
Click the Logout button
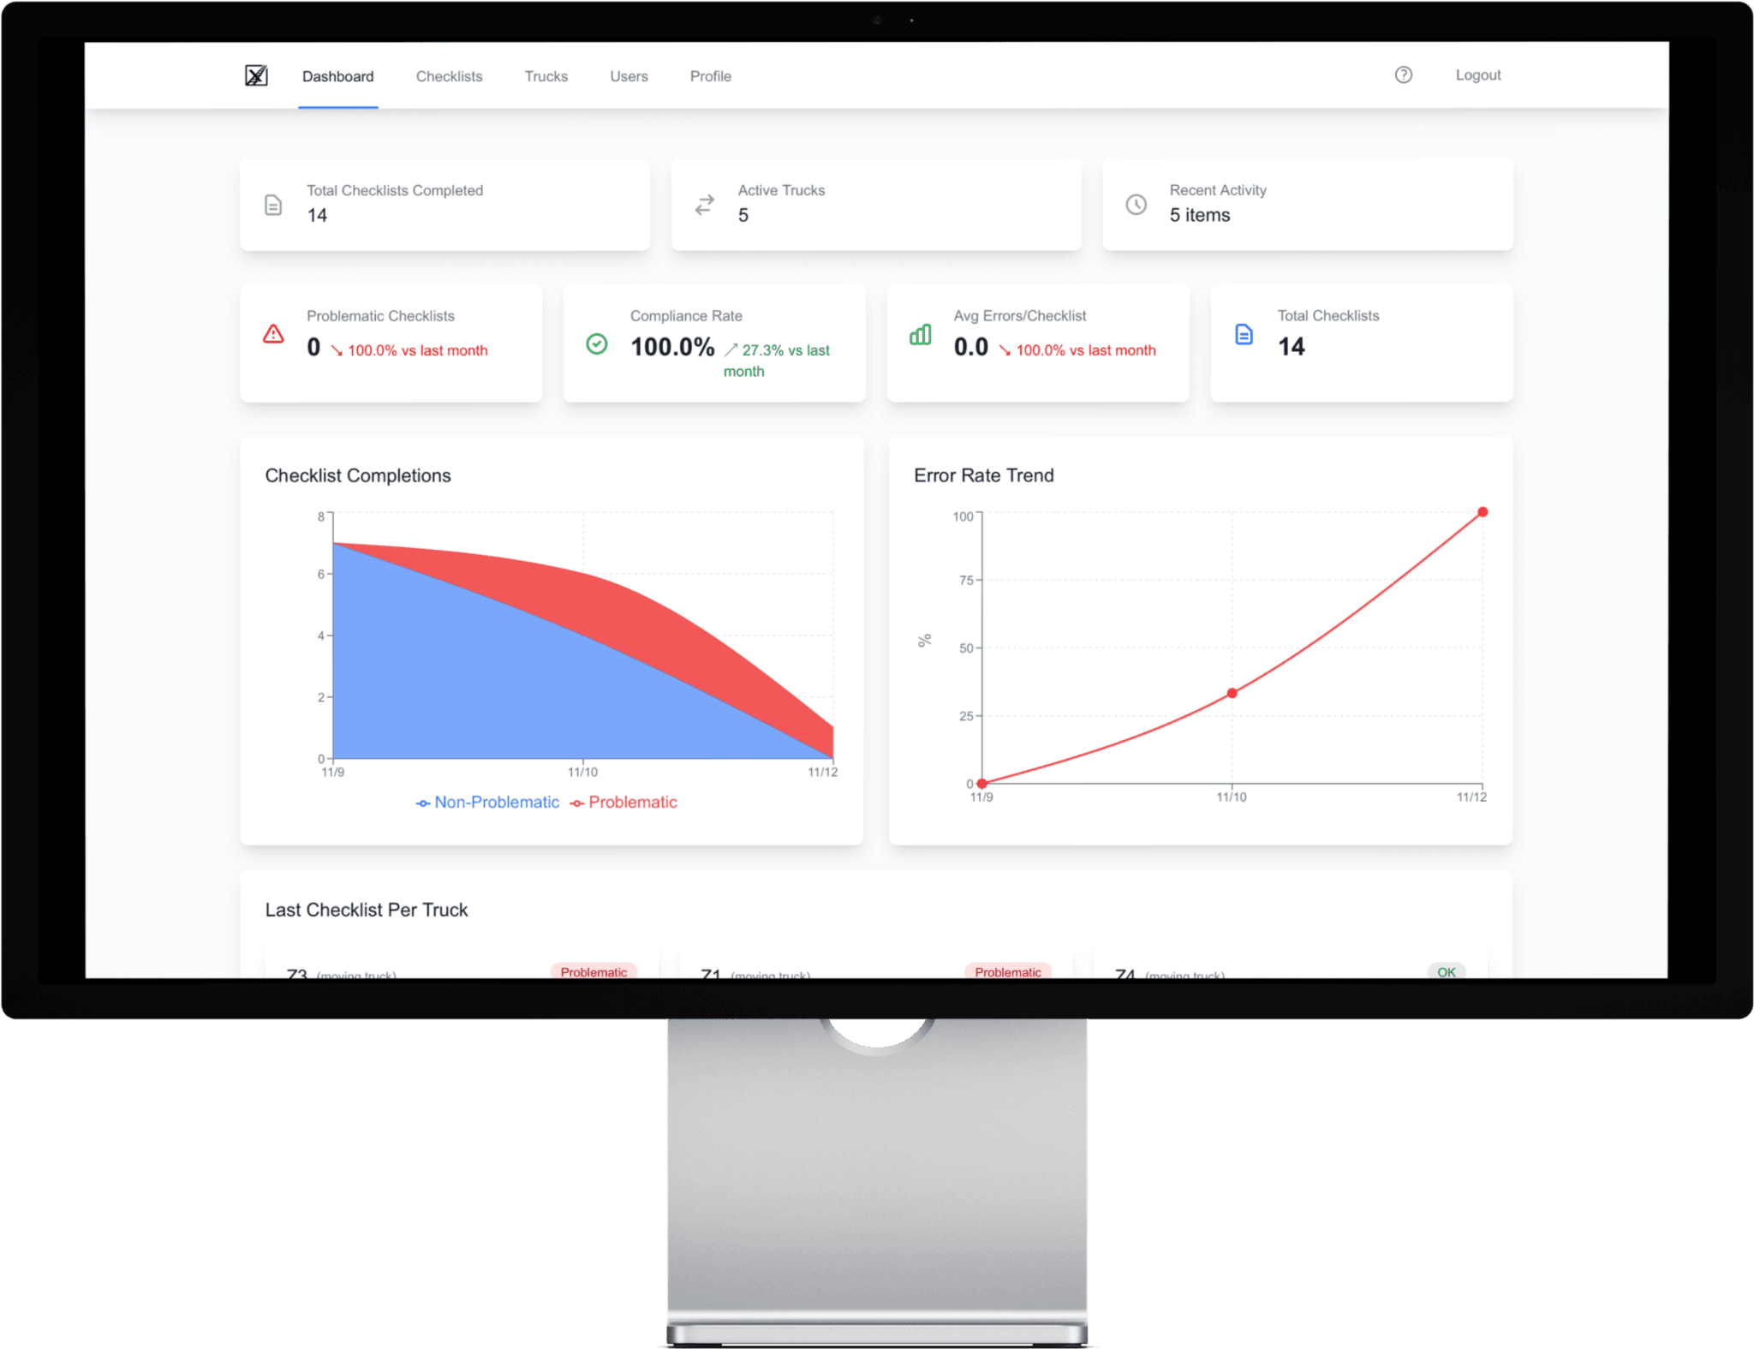1478,75
